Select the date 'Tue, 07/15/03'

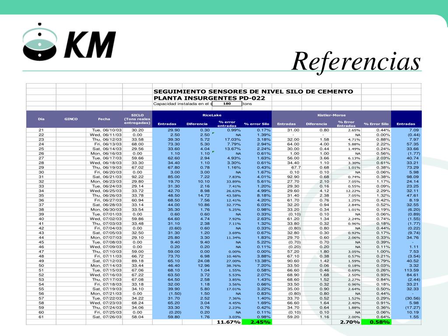(x=107, y=270)
